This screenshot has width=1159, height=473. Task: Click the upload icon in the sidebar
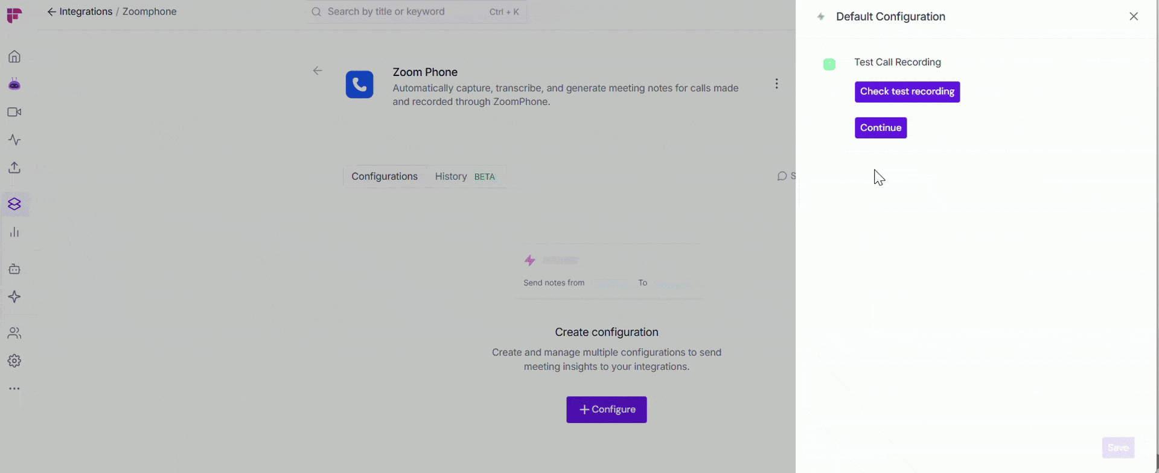(x=14, y=168)
